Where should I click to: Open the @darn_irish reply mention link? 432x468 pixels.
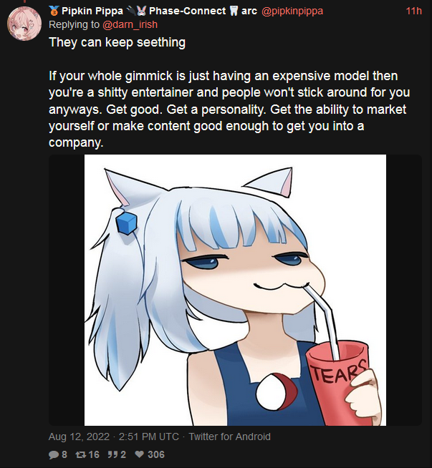coord(130,24)
